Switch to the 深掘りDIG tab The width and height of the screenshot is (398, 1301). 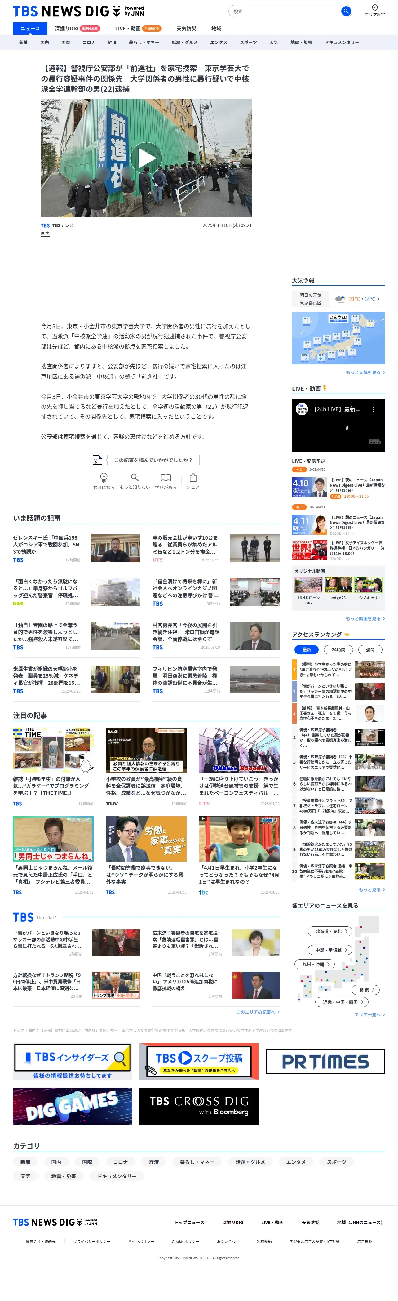[77, 28]
